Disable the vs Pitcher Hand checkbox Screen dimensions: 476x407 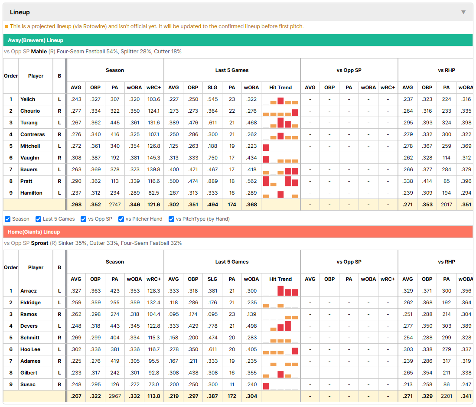(x=121, y=219)
